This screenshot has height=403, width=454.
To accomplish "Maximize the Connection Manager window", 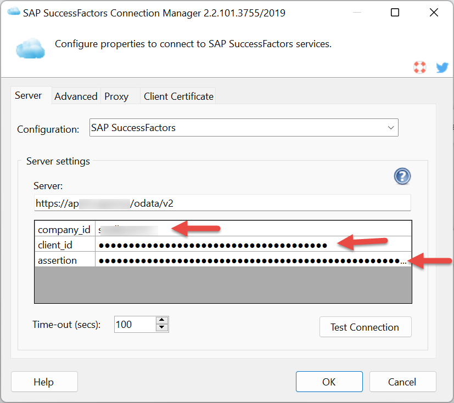I will click(395, 13).
